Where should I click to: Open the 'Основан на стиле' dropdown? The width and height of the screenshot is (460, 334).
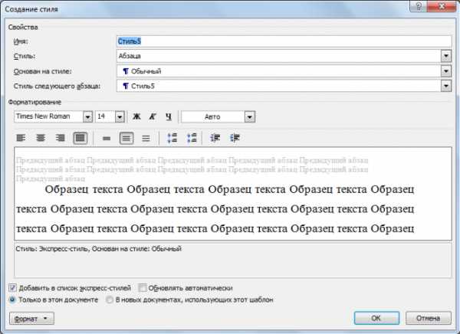pos(445,71)
